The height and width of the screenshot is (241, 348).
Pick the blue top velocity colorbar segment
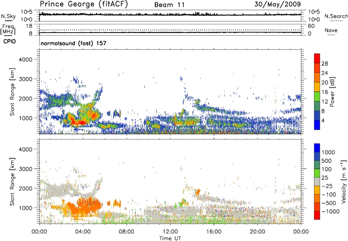[x=317, y=148]
